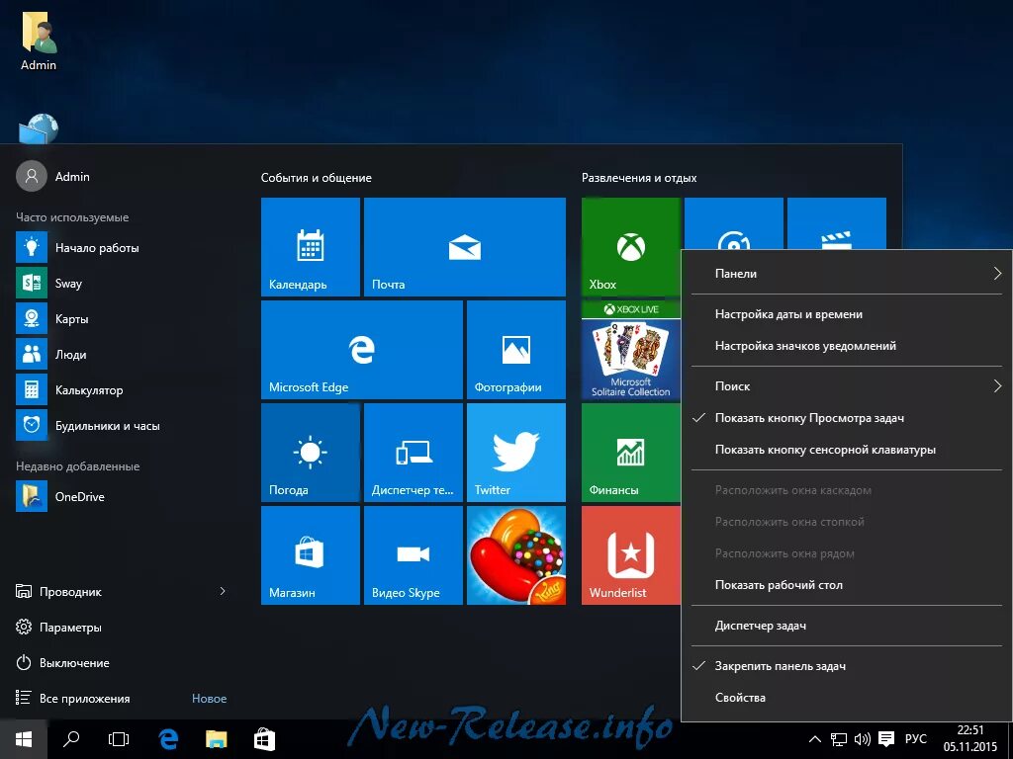Open Свойства in the context menu
This screenshot has height=759, width=1013.
847,698
